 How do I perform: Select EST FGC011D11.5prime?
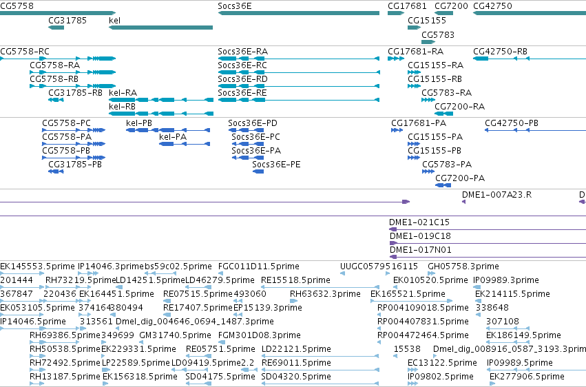point(222,273)
